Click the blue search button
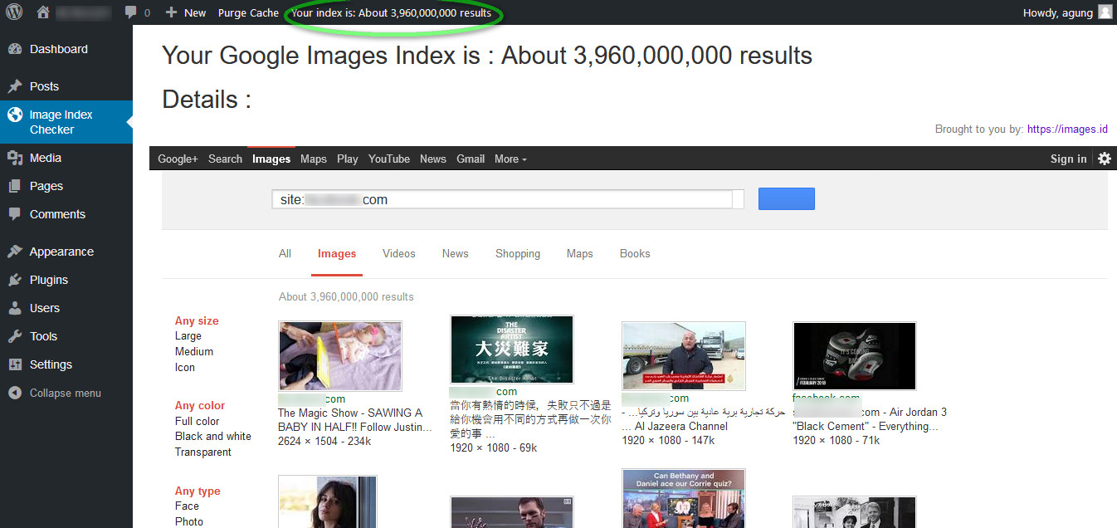This screenshot has height=528, width=1117. [787, 198]
